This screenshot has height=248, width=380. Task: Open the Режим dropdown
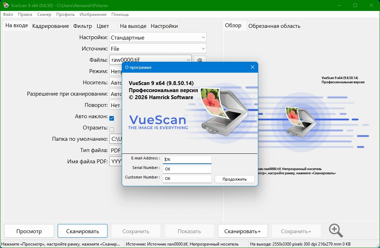click(x=116, y=71)
